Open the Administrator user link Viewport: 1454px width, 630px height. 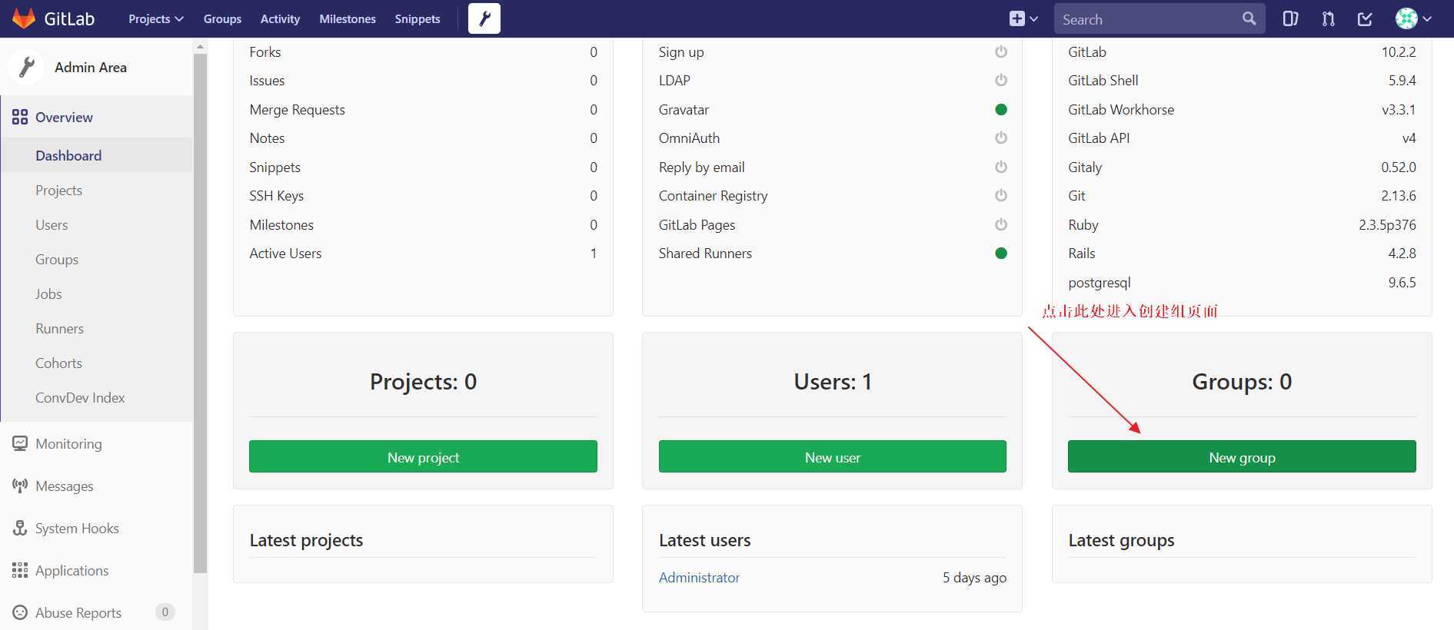699,577
